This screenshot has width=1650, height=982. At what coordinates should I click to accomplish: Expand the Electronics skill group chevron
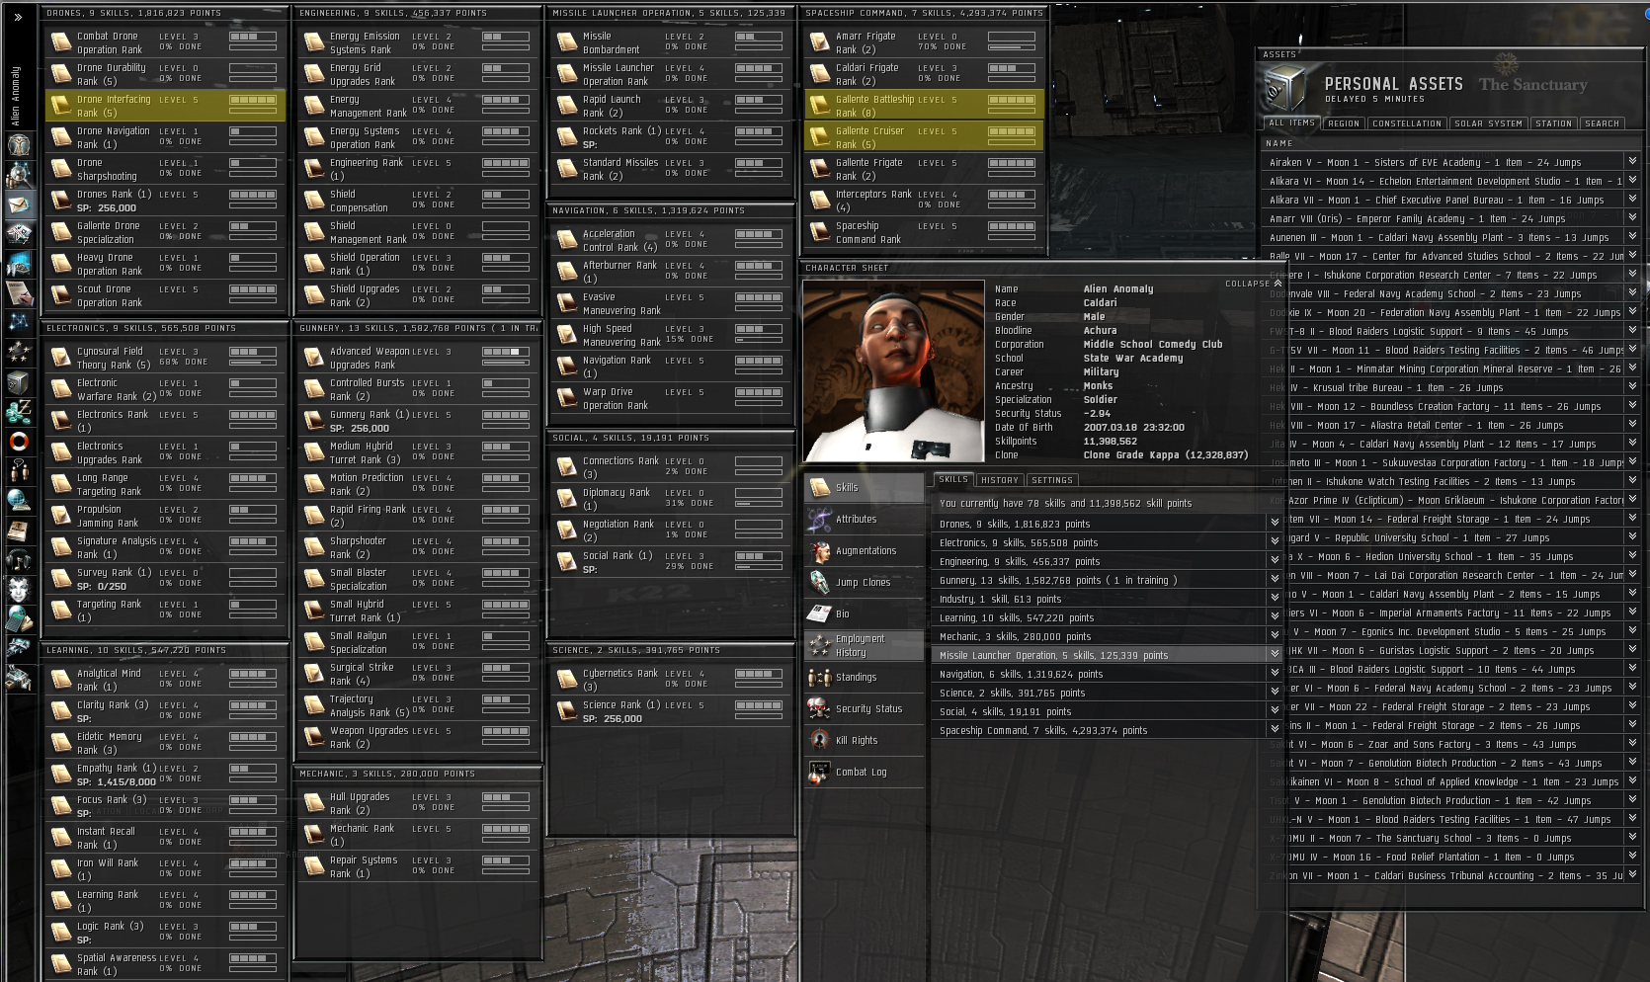pos(1275,542)
